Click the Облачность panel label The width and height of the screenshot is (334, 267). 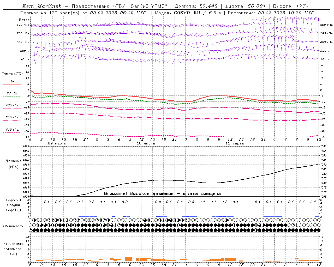tap(13, 226)
